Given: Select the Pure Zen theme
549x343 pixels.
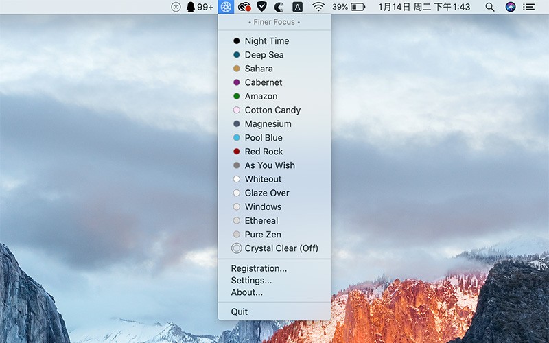Looking at the screenshot, I should (274, 235).
